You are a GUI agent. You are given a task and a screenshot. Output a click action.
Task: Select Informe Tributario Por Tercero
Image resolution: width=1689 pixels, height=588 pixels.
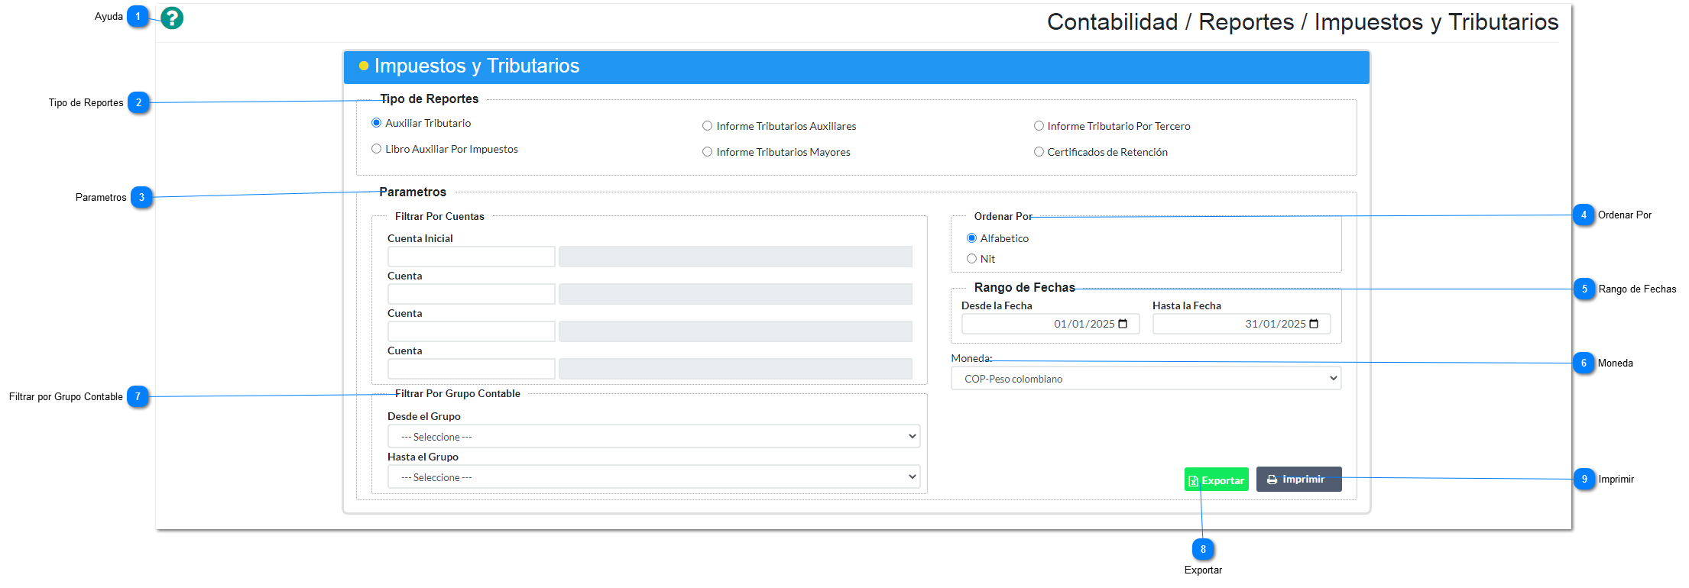click(1039, 126)
